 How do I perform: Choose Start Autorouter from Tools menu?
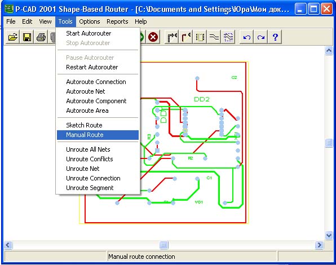(x=98, y=33)
